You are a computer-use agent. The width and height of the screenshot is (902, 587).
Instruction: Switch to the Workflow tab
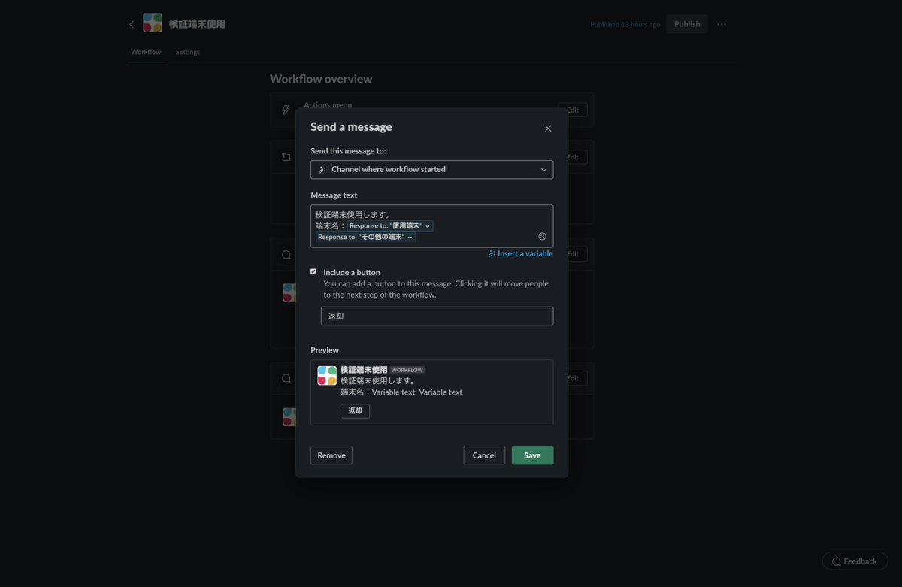pos(146,52)
